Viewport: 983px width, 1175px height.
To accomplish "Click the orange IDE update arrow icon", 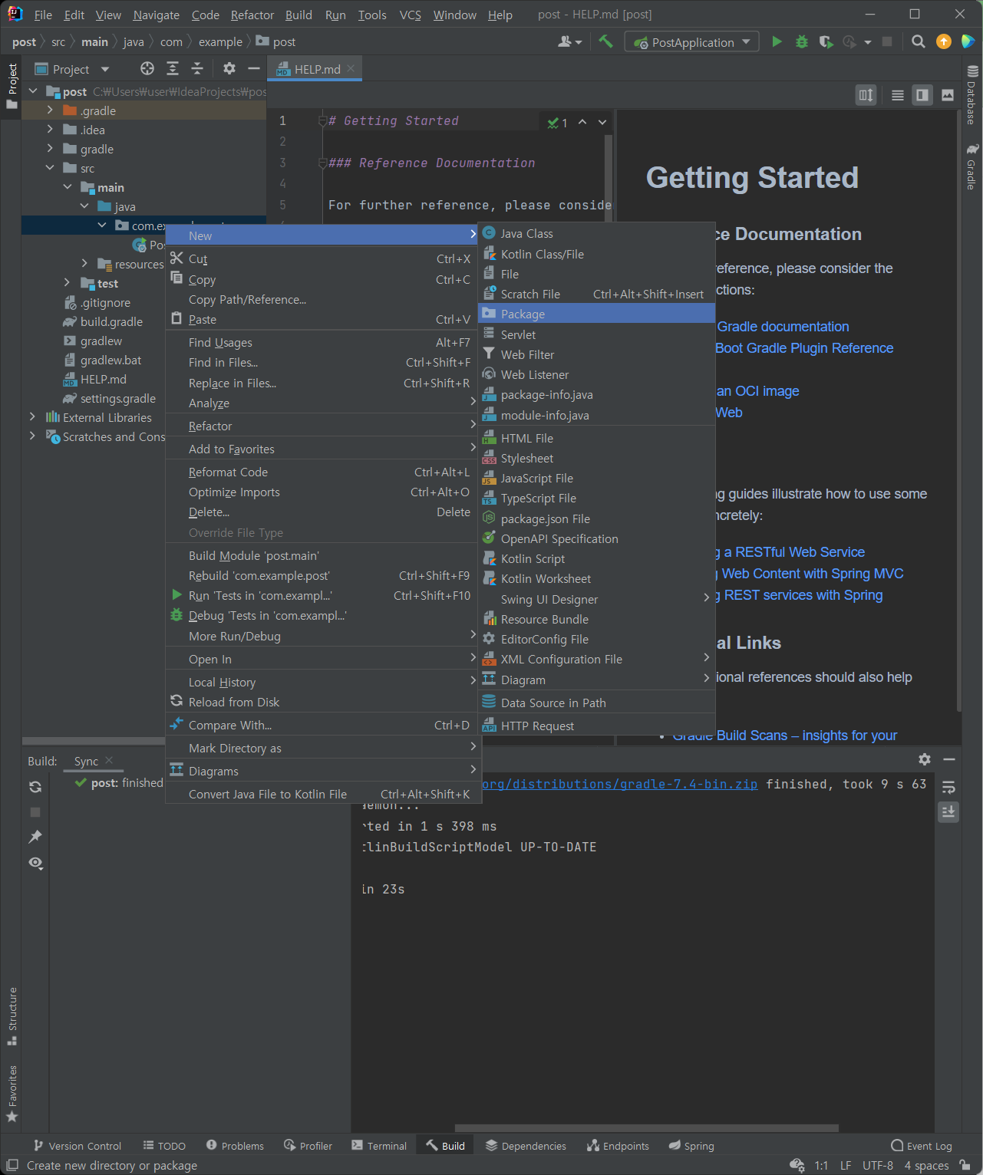I will pyautogui.click(x=944, y=41).
